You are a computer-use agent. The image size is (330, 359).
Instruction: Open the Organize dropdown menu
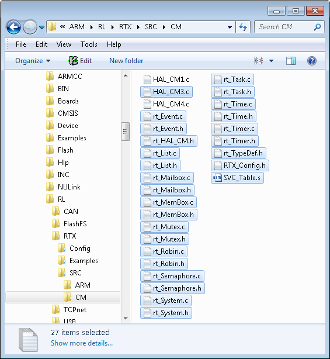(x=33, y=61)
